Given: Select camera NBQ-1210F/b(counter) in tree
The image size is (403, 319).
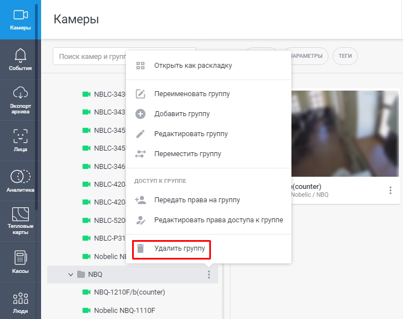Looking at the screenshot, I should [129, 292].
